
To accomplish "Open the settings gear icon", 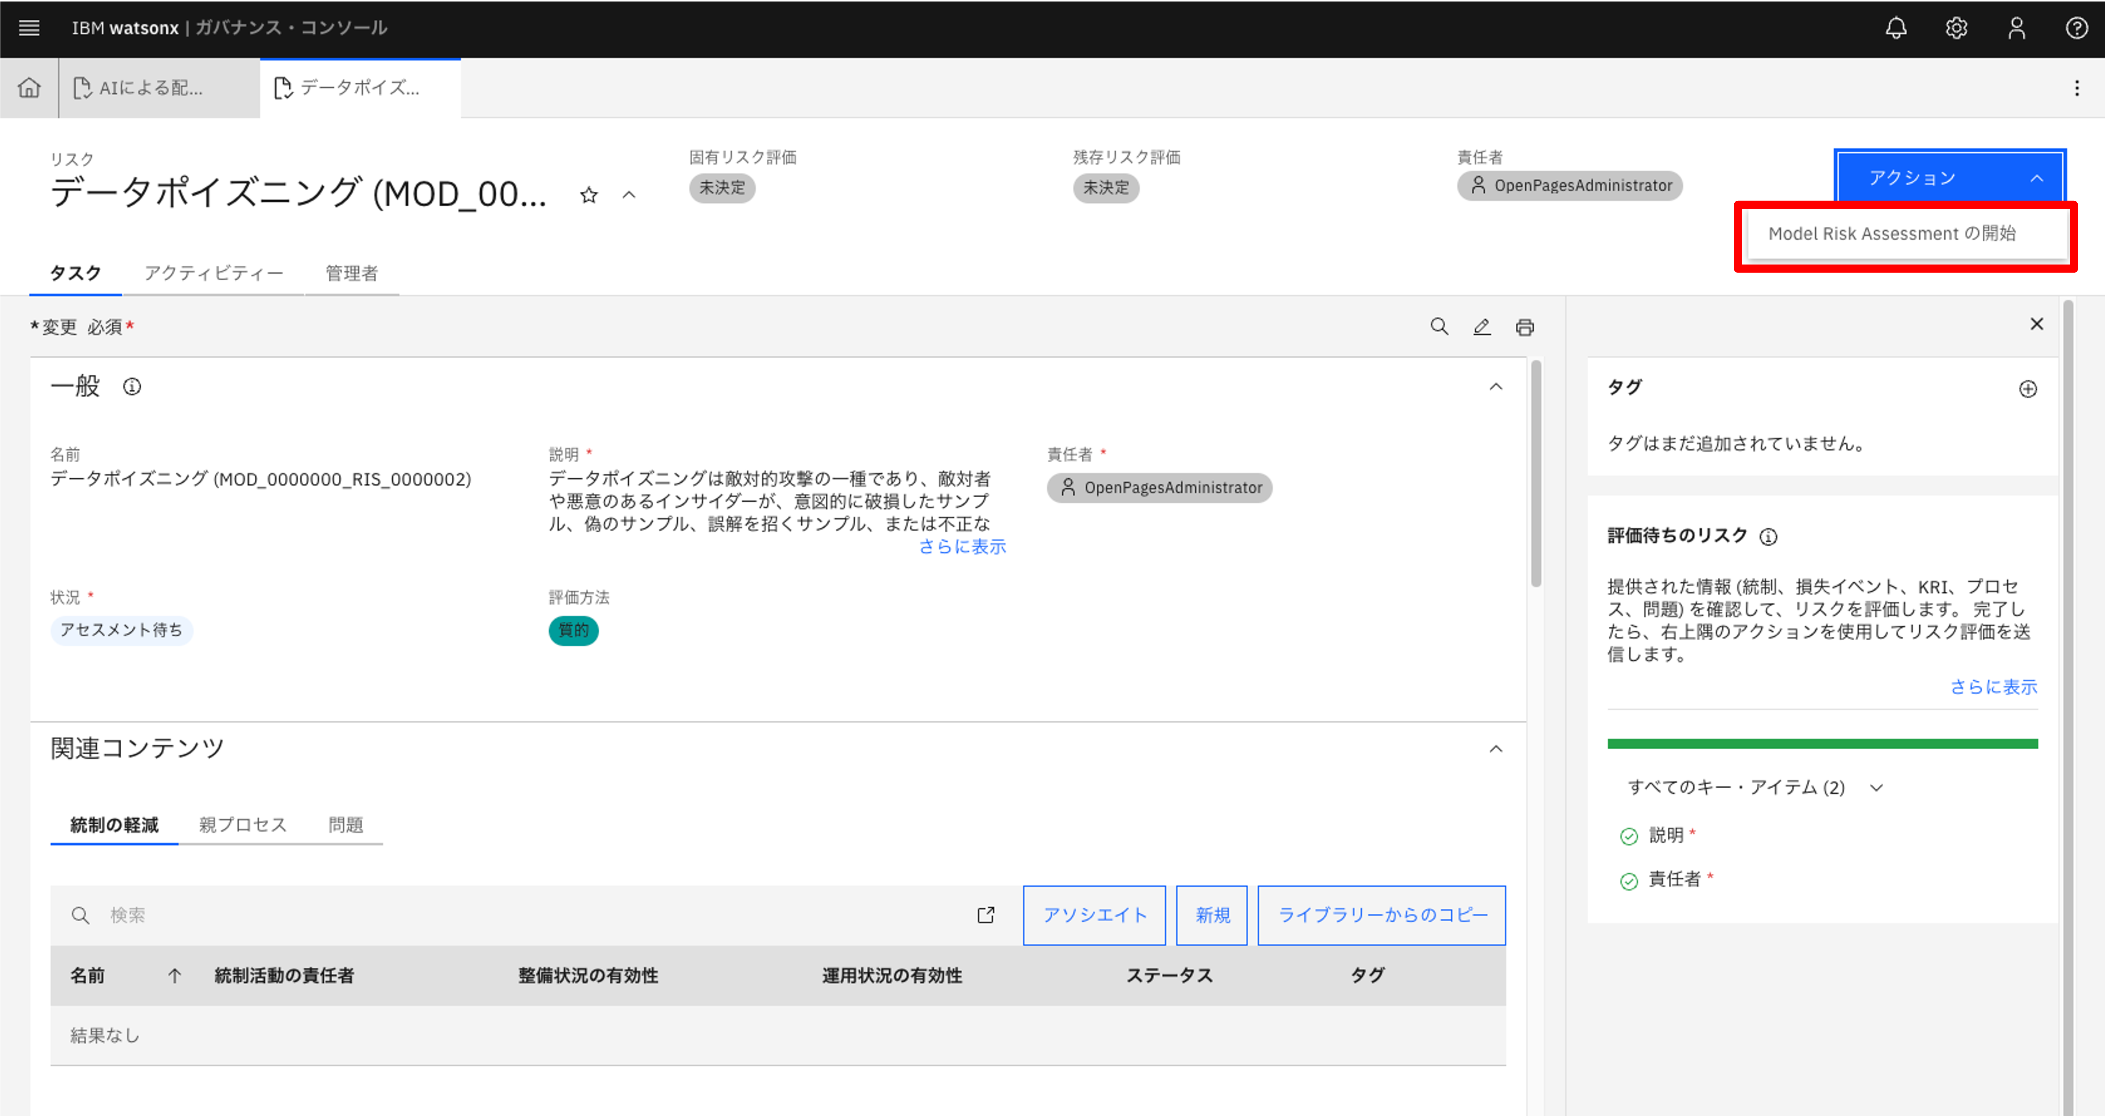I will pyautogui.click(x=1956, y=28).
